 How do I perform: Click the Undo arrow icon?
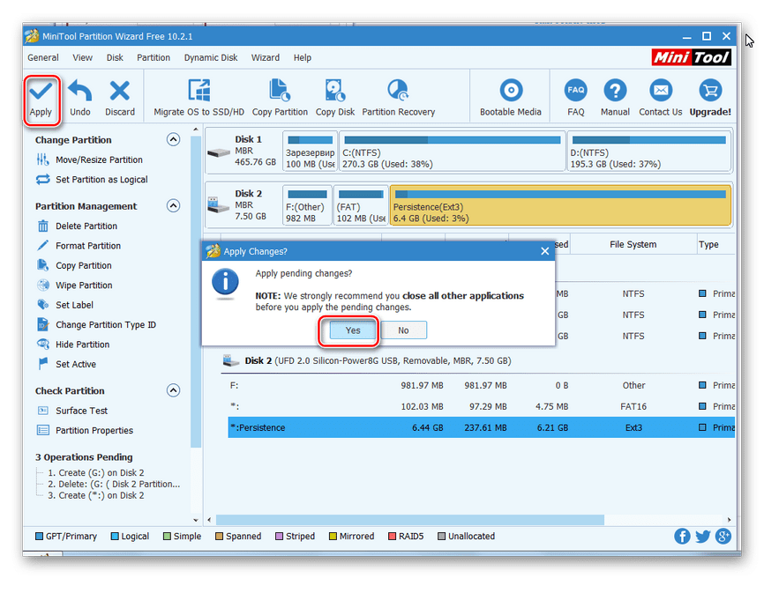coord(80,92)
